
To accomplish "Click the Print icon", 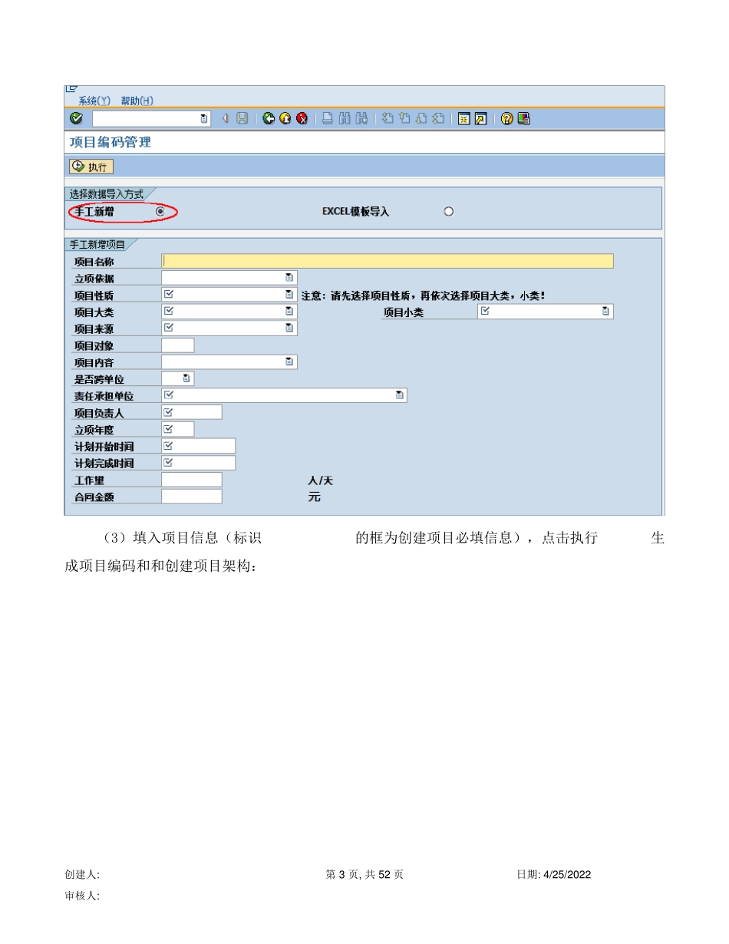I will [x=327, y=118].
